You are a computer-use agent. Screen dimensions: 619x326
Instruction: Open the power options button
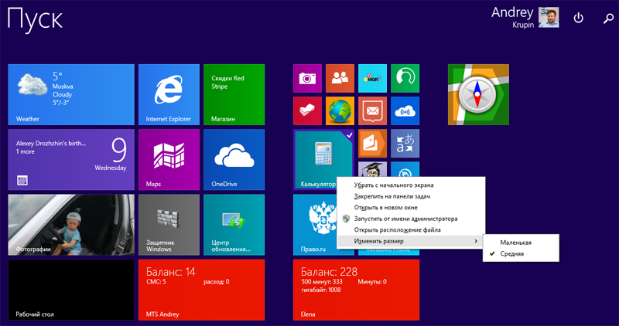pyautogui.click(x=578, y=18)
